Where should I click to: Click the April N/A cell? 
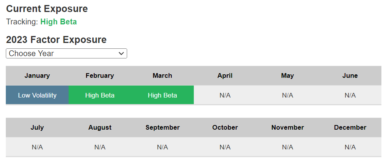(225, 95)
